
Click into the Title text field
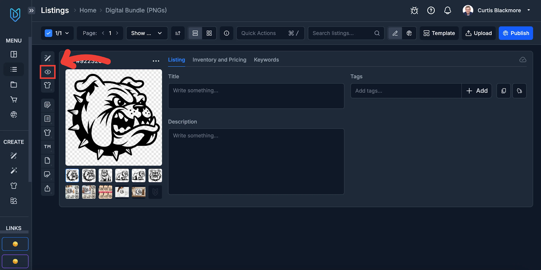point(256,96)
